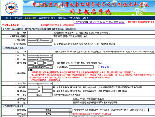This screenshot has width=155, height=117.
Task: Follow the 教育网主站 link
Action: 132,22
